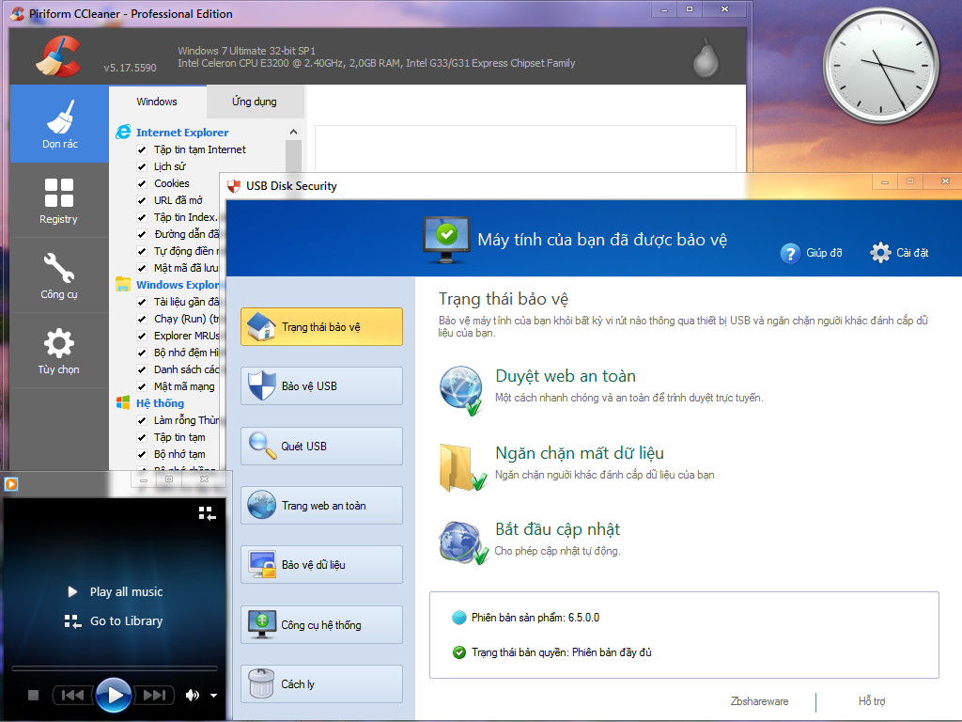
Task: Open the Dọn rác cleaner section in CCleaner
Action: pos(59,123)
